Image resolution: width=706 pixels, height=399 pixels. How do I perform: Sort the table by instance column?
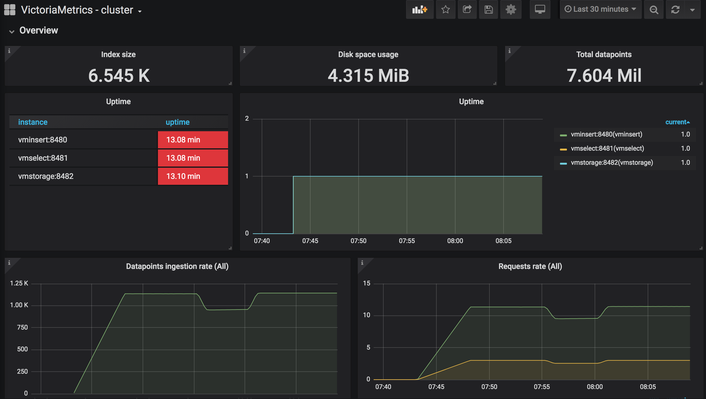click(x=33, y=122)
